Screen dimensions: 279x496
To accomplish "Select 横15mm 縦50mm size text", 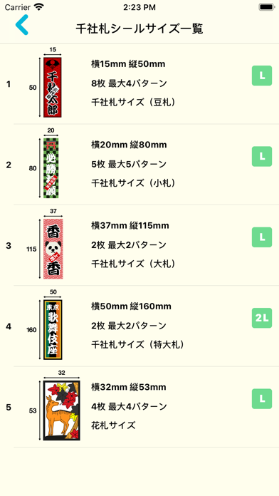I will click(x=128, y=64).
